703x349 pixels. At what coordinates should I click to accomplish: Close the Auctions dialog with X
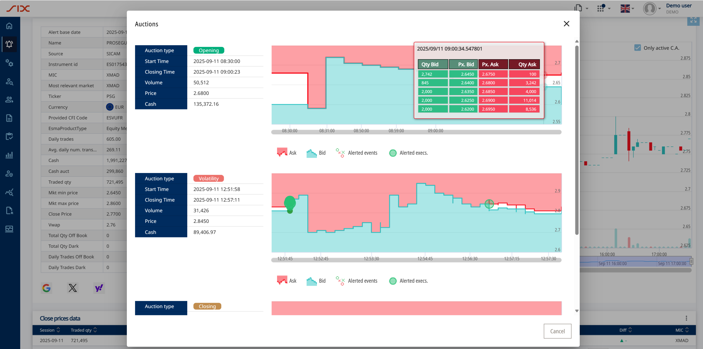566,24
